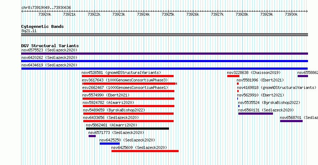Click nsv6425609 (Sedlazeck2020) label
Screen dimensions: 318x165
(139, 147)
